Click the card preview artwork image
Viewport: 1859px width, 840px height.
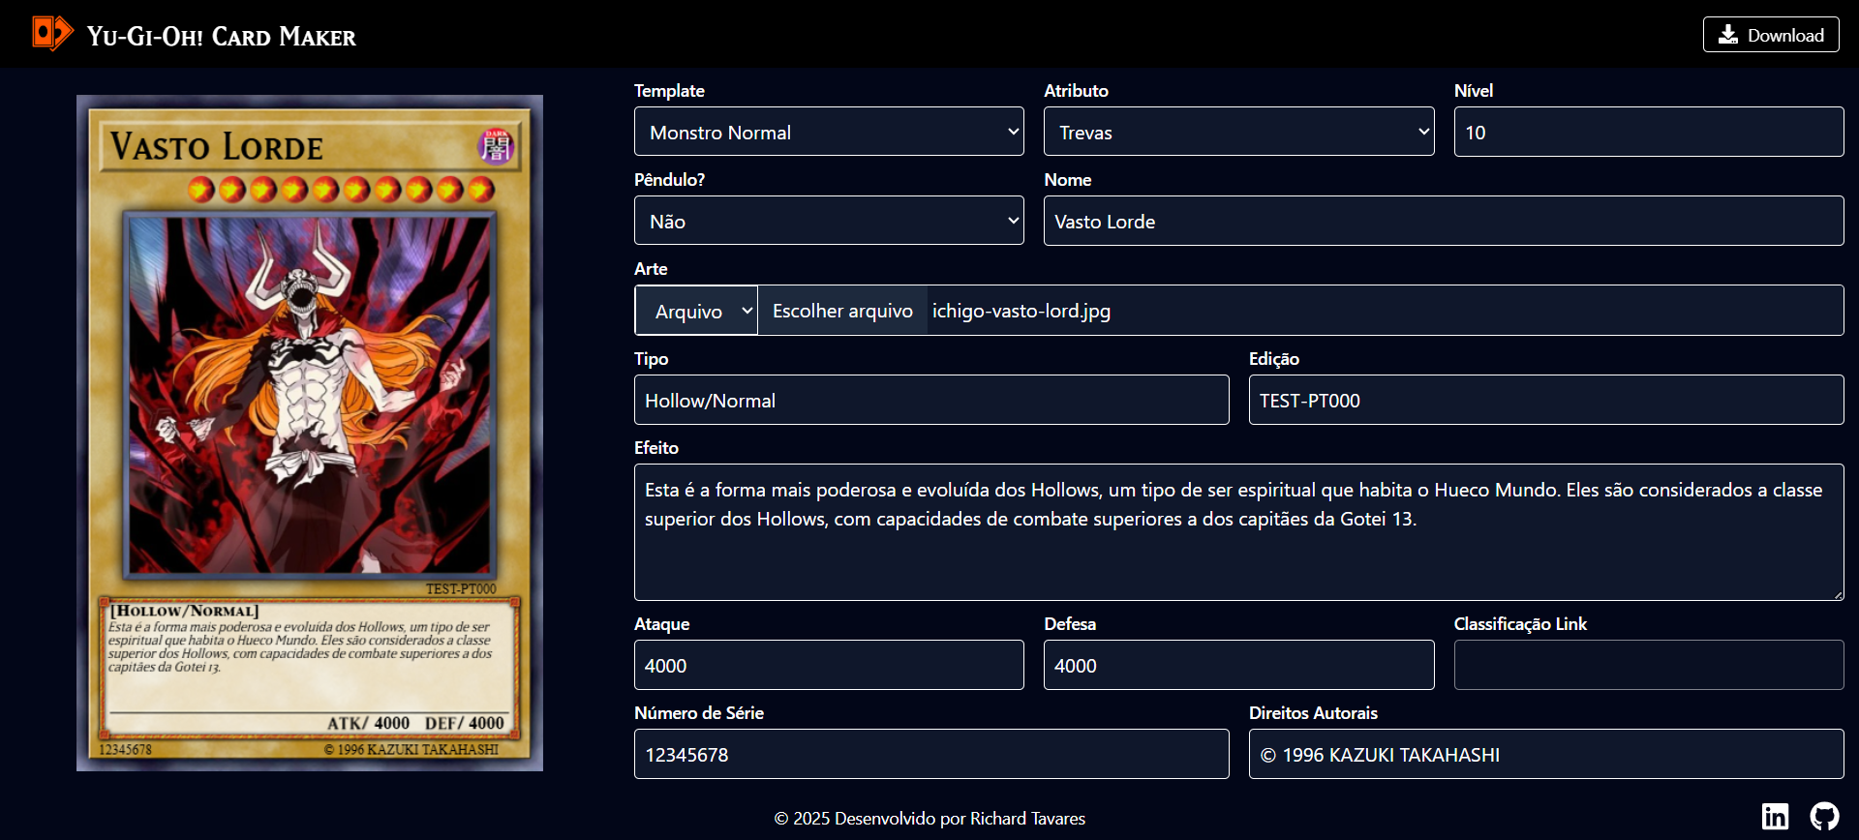310,395
